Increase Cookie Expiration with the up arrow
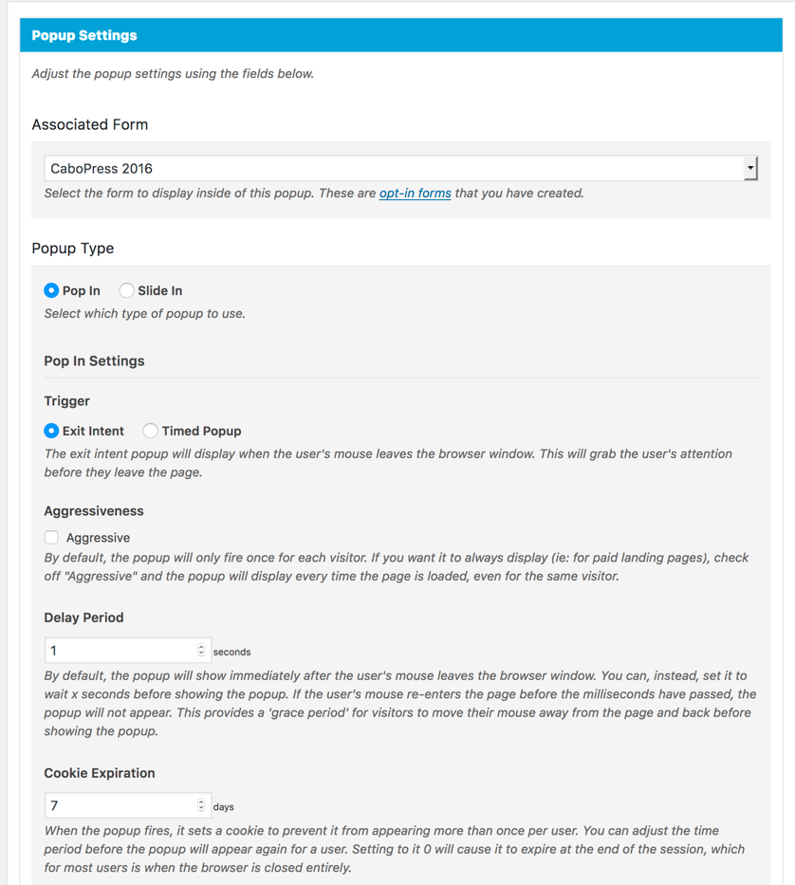Screen dimensions: 795x885 (x=201, y=802)
